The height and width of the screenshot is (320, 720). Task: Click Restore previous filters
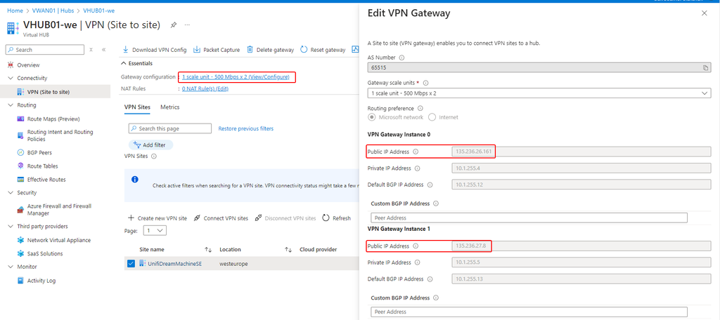pyautogui.click(x=245, y=129)
